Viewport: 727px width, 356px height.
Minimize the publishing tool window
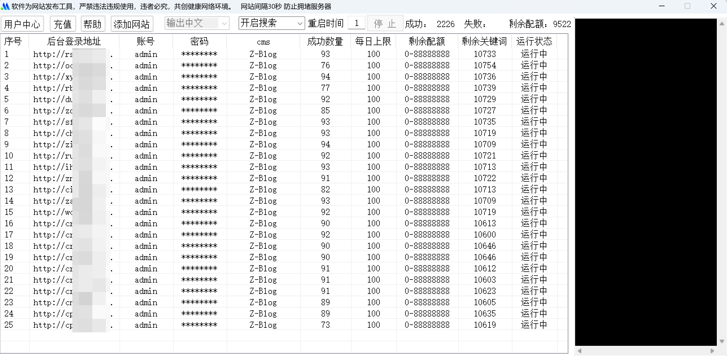pyautogui.click(x=662, y=6)
